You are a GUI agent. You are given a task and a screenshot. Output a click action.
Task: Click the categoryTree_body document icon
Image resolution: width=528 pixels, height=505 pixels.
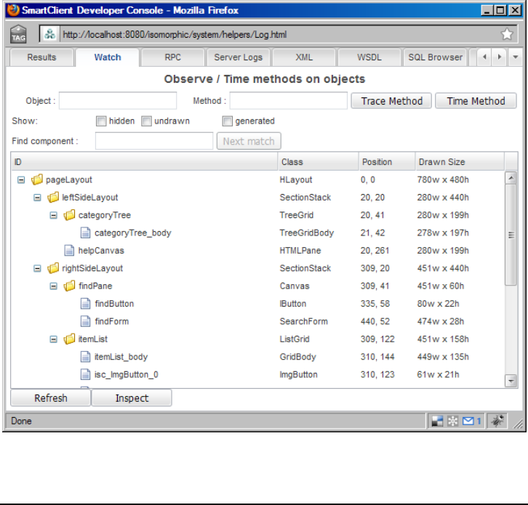pyautogui.click(x=86, y=233)
